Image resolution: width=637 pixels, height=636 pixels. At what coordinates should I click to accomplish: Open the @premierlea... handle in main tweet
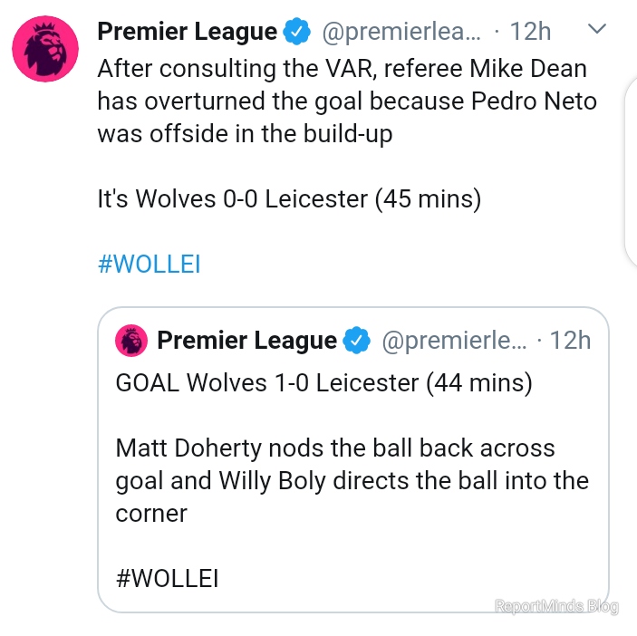click(x=401, y=32)
